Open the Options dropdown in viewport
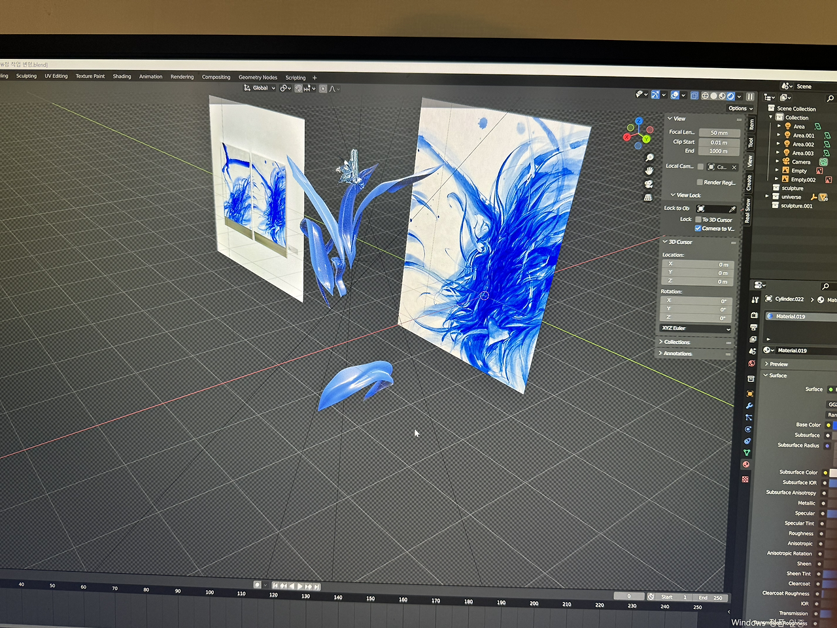This screenshot has width=837, height=628. pos(740,109)
